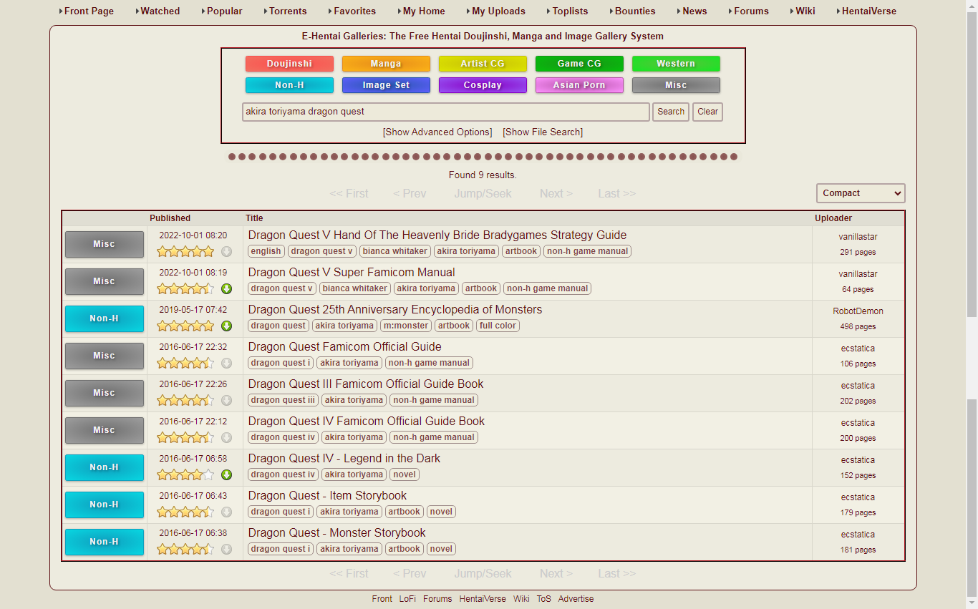
Task: Click the date "2019-05-17 07:42"
Action: click(193, 310)
